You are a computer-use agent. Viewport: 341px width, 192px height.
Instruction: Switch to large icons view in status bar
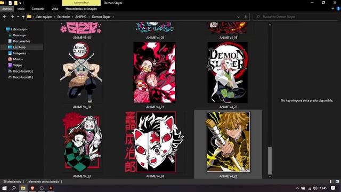point(337,181)
